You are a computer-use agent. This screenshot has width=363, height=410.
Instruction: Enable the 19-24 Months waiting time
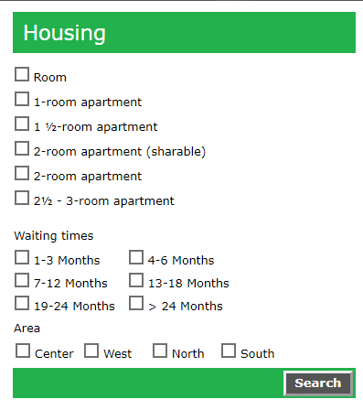22,303
